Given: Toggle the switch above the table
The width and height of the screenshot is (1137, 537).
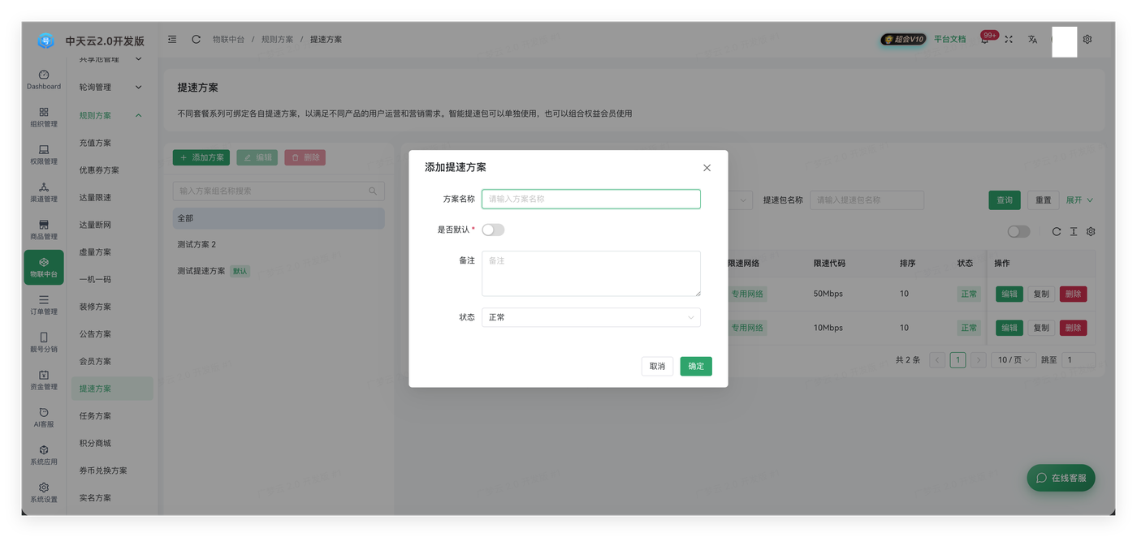Looking at the screenshot, I should coord(1018,231).
